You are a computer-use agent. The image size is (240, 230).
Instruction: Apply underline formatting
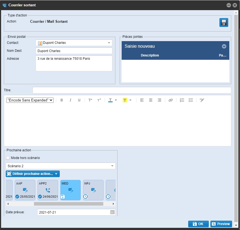[79, 100]
